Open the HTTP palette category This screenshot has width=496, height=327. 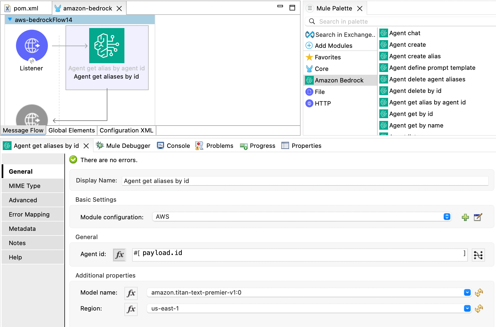[x=318, y=103]
